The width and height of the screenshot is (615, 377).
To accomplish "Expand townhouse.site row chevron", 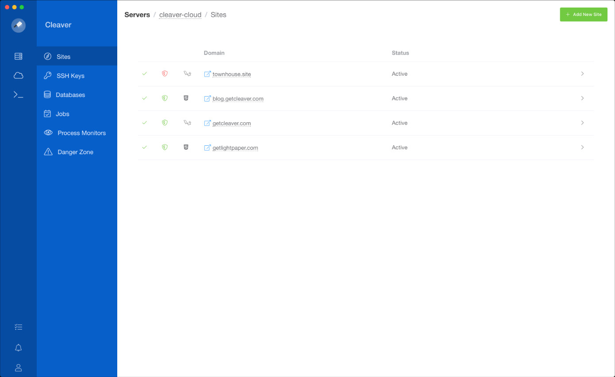I will click(582, 74).
